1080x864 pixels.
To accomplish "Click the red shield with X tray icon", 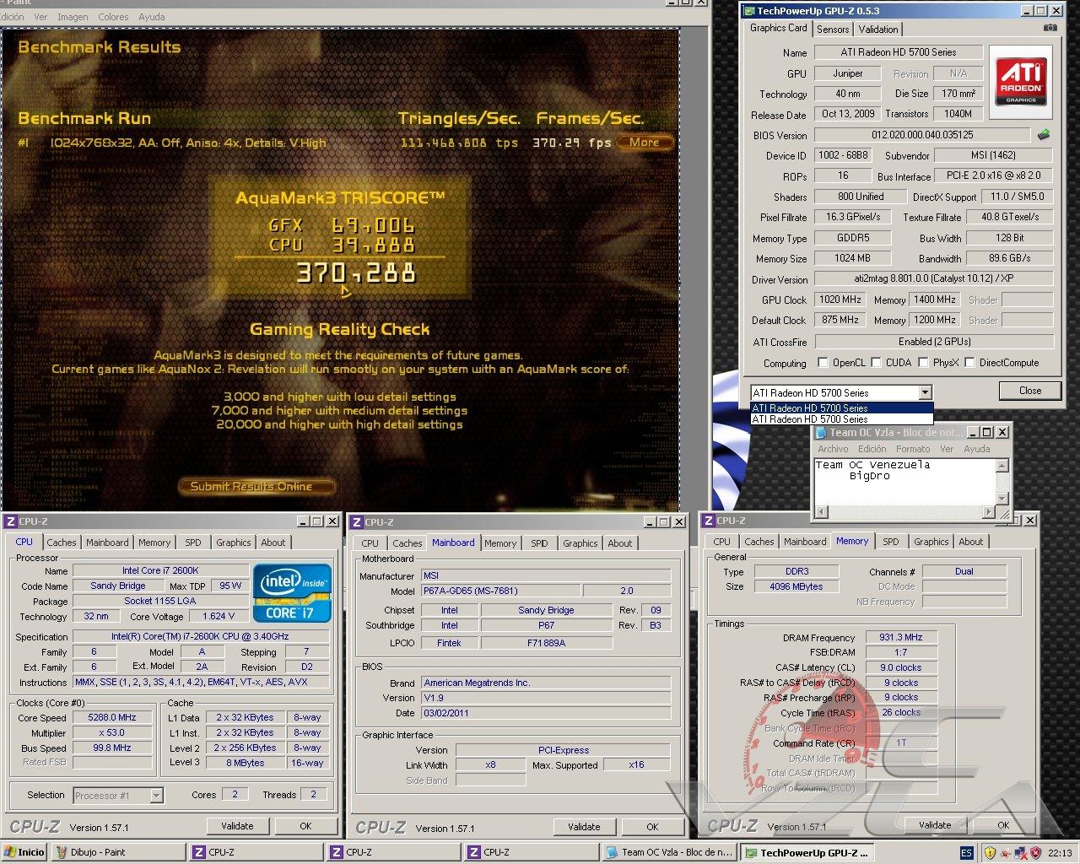I will pyautogui.click(x=1036, y=853).
